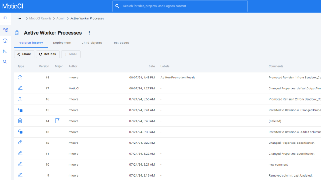This screenshot has width=321, height=180.
Task: Open the history clock icon in sidebar
Action: [5, 41]
